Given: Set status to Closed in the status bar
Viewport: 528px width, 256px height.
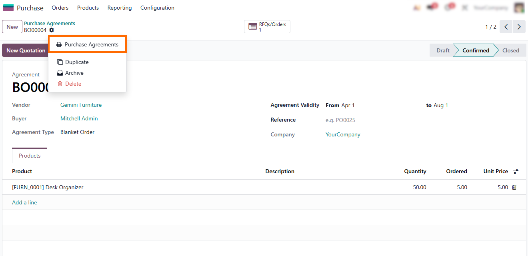Looking at the screenshot, I should [x=510, y=50].
